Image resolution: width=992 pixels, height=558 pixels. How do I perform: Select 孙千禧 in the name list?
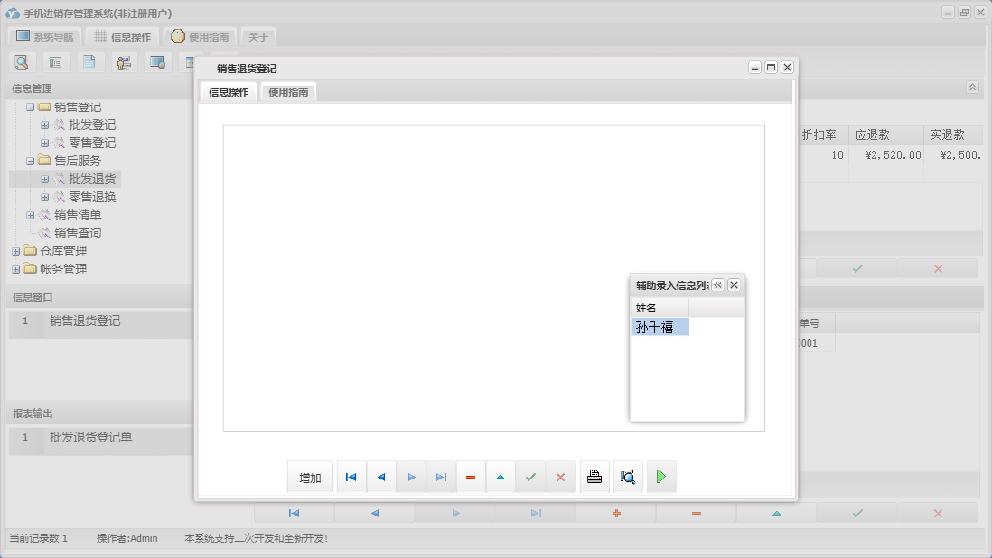(x=660, y=327)
